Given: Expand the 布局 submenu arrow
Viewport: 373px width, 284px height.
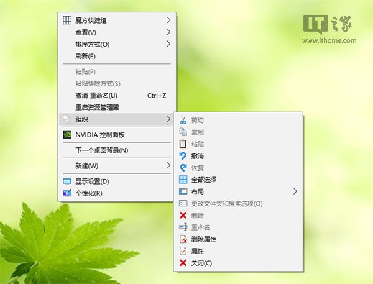Looking at the screenshot, I should pos(295,191).
